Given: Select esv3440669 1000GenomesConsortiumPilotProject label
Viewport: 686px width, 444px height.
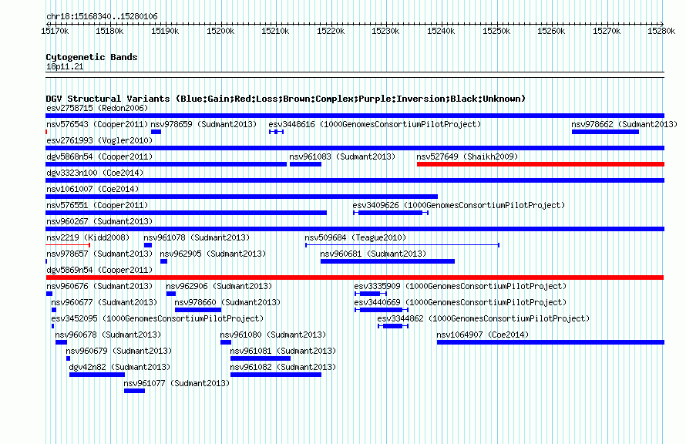Looking at the screenshot, I should (x=460, y=302).
